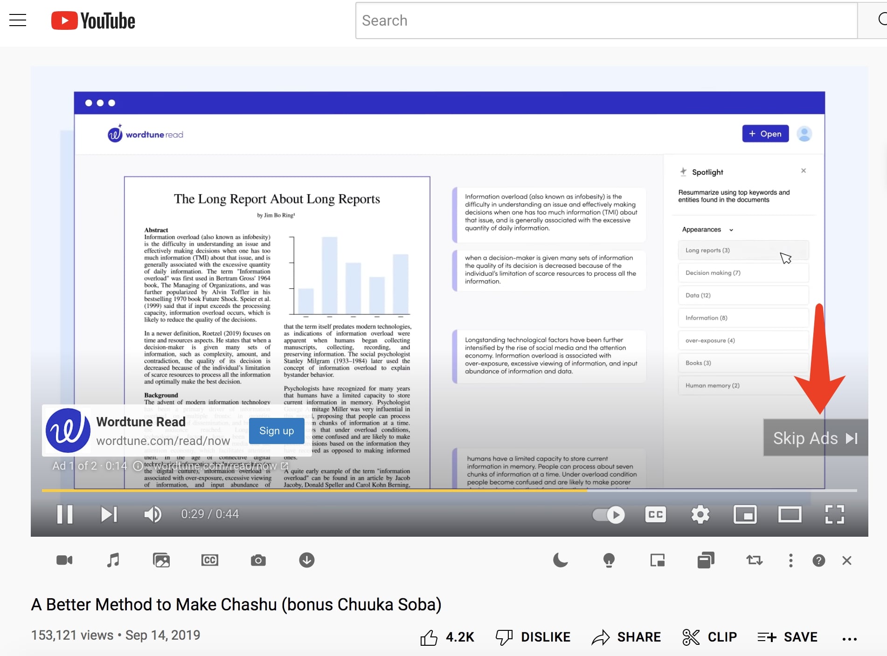Select the CLIP option under the video
Viewport: 887px width, 656px height.
click(x=709, y=637)
